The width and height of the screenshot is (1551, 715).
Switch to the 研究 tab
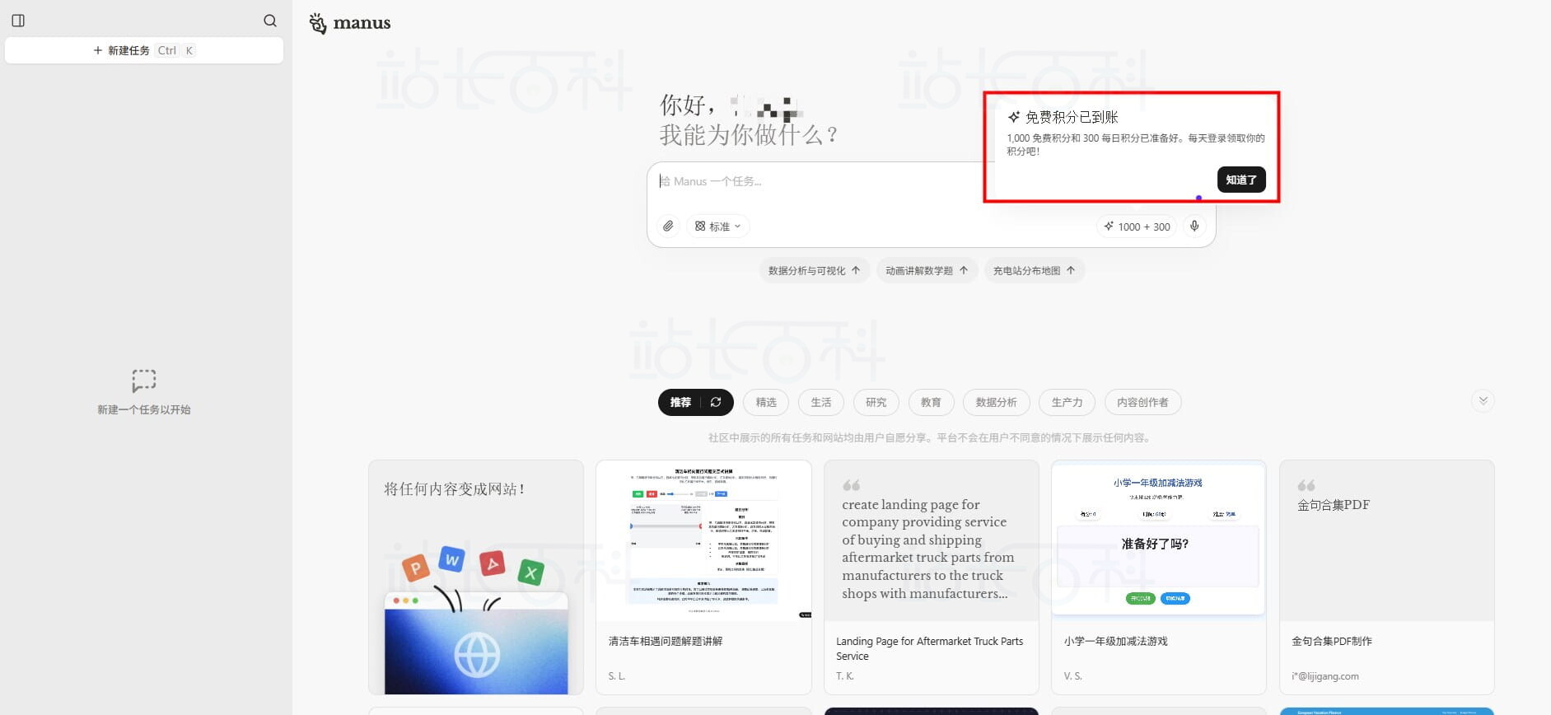[876, 402]
